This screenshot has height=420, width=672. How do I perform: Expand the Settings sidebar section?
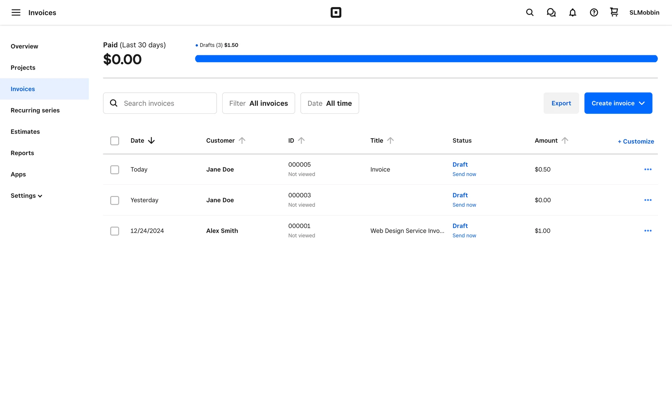click(x=27, y=196)
